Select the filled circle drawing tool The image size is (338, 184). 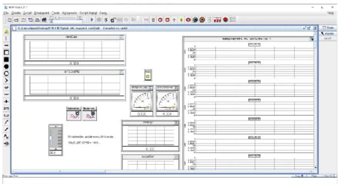click(6, 67)
